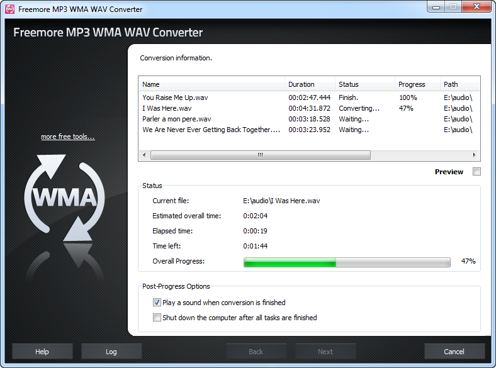
Task: Click the left scroll arrow of file list
Action: 144,155
